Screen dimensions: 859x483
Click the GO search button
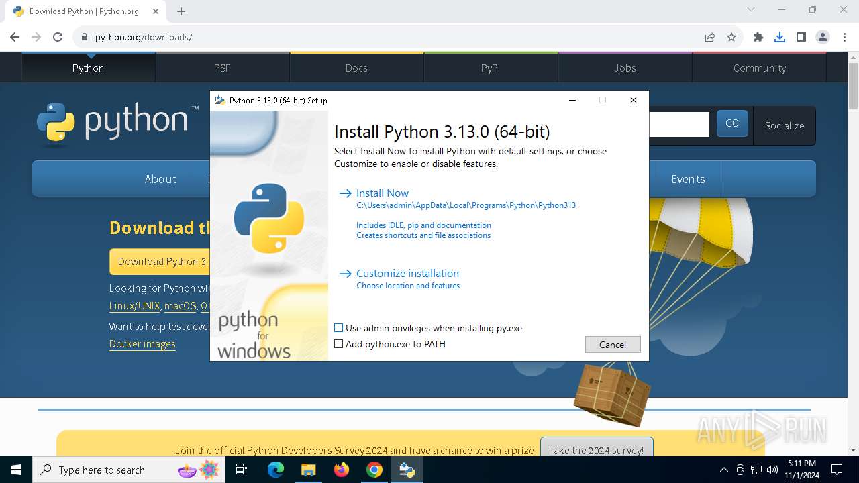coord(732,123)
